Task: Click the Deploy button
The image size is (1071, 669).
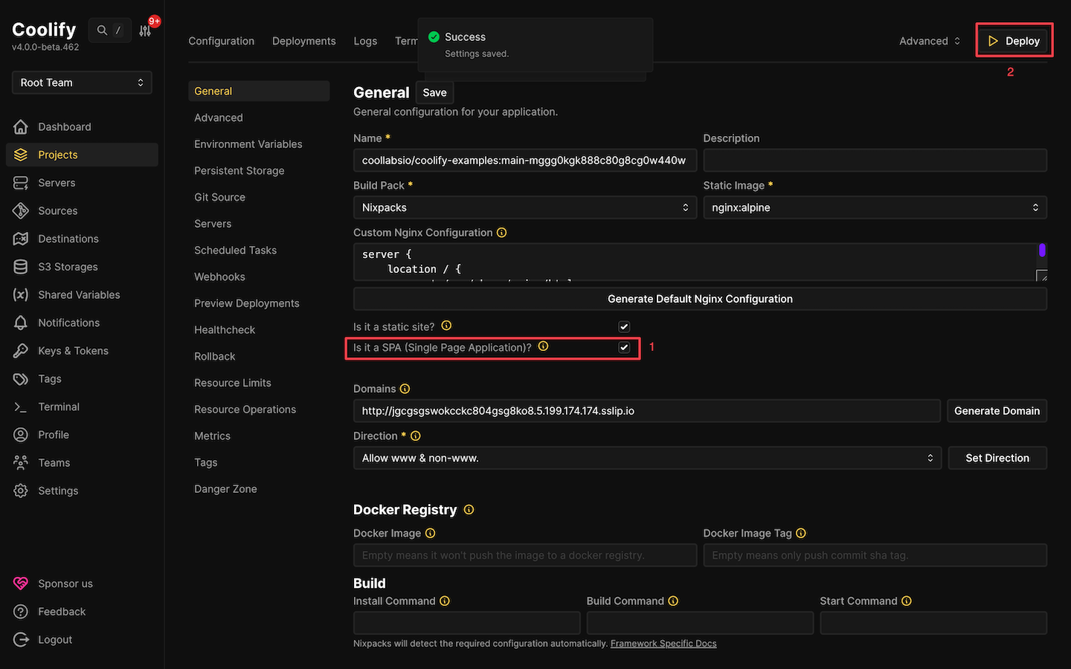Action: pyautogui.click(x=1014, y=41)
